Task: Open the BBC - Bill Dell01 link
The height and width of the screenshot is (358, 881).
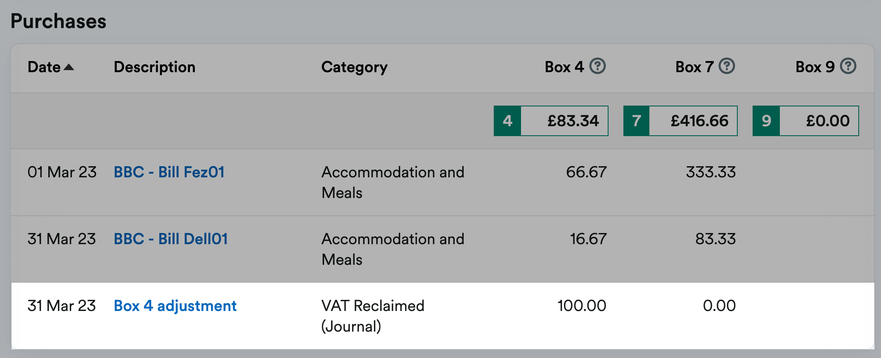Action: click(x=171, y=239)
